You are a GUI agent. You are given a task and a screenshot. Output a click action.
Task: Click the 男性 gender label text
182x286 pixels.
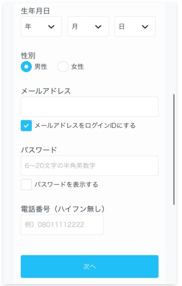tap(41, 67)
